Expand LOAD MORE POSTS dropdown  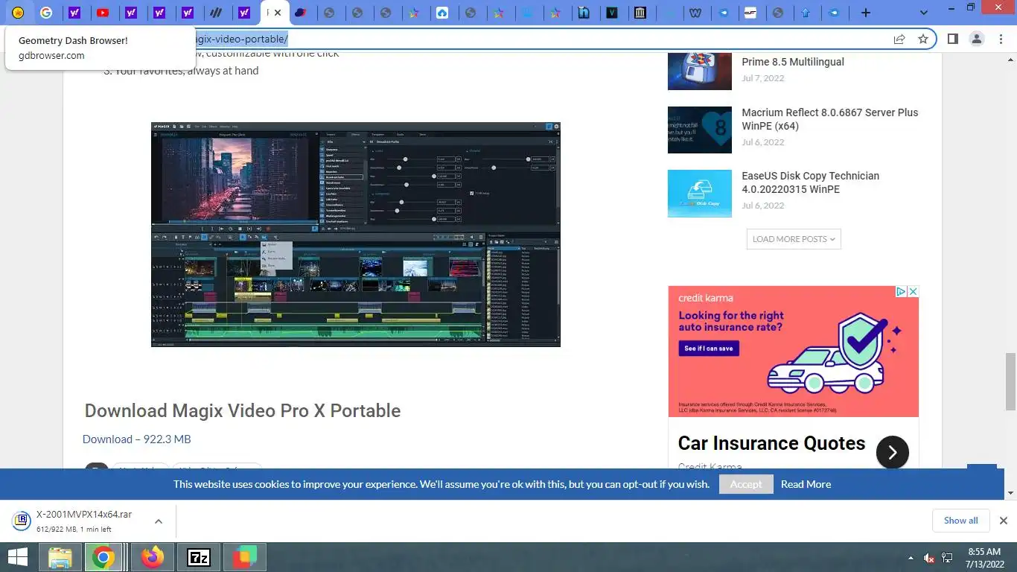pos(794,239)
